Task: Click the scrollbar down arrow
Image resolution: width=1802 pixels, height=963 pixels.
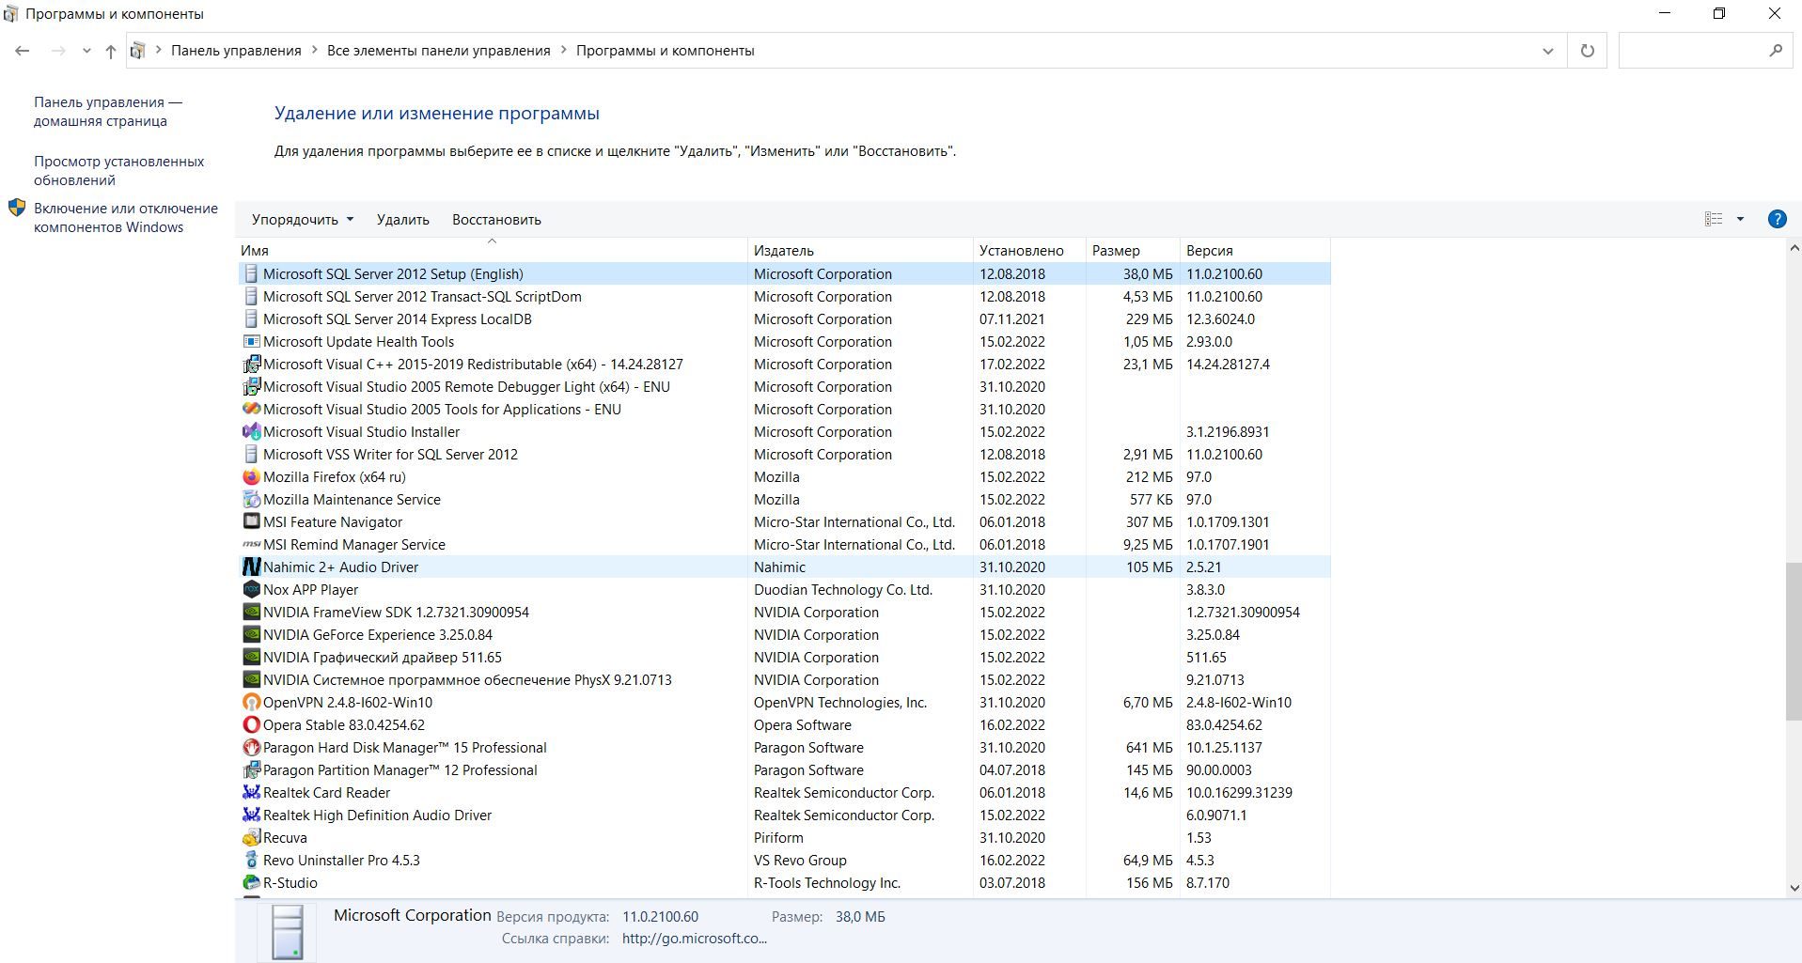Action: pyautogui.click(x=1794, y=888)
